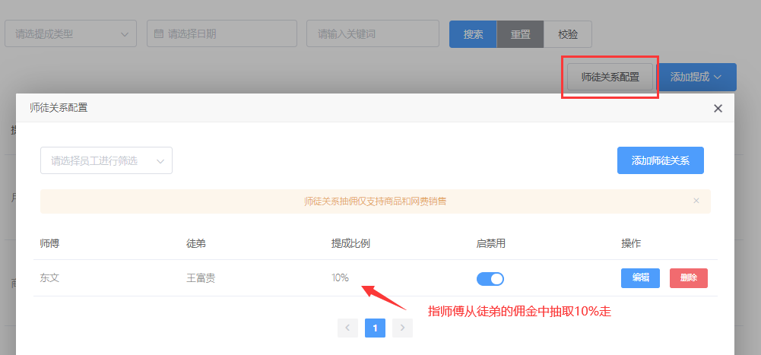Viewport: 761px width, 355px height.
Task: Expand the 添加提成 dropdown button
Action: 696,77
